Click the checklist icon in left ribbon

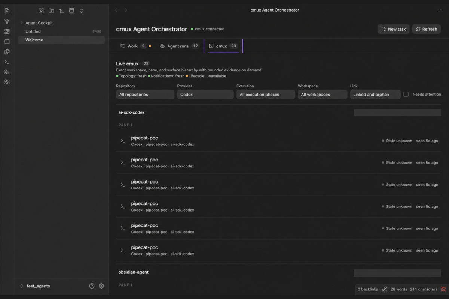(7, 72)
